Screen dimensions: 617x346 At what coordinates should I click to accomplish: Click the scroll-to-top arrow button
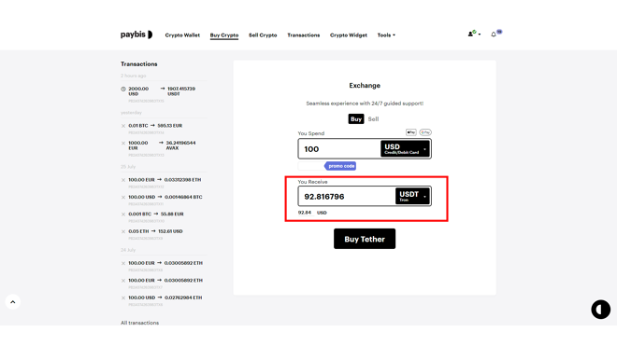[x=12, y=301]
